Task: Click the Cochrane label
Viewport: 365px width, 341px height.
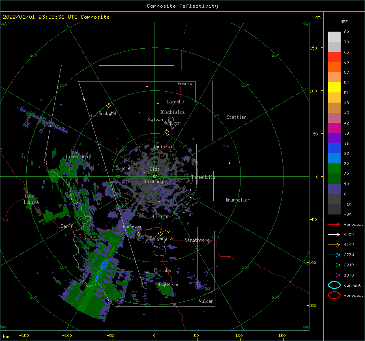Action: click(133, 227)
